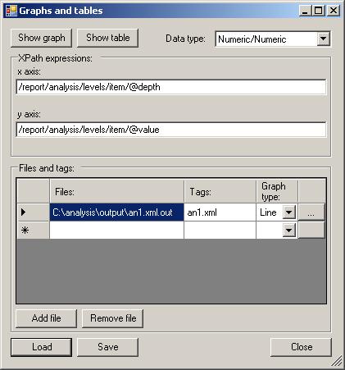The height and width of the screenshot is (370, 345).
Task: Open the Line graph type dropdown
Action: [288, 212]
